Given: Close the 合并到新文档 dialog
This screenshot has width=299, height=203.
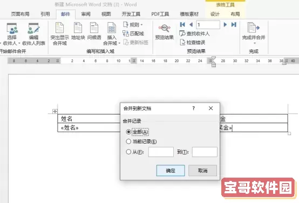Looking at the screenshot, I should click(x=210, y=109).
